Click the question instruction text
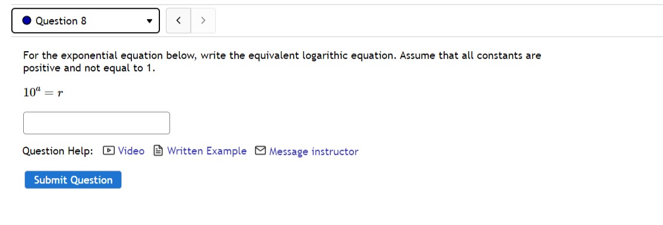663x225 pixels. click(x=282, y=62)
